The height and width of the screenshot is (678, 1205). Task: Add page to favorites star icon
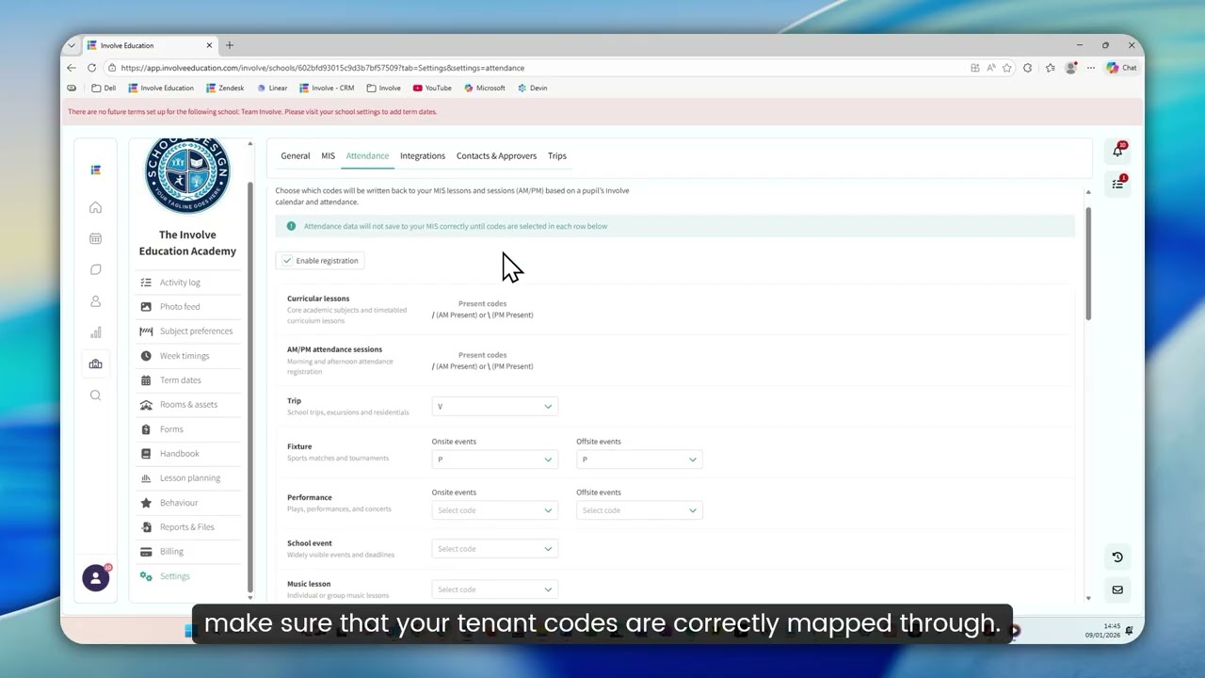(x=1007, y=68)
